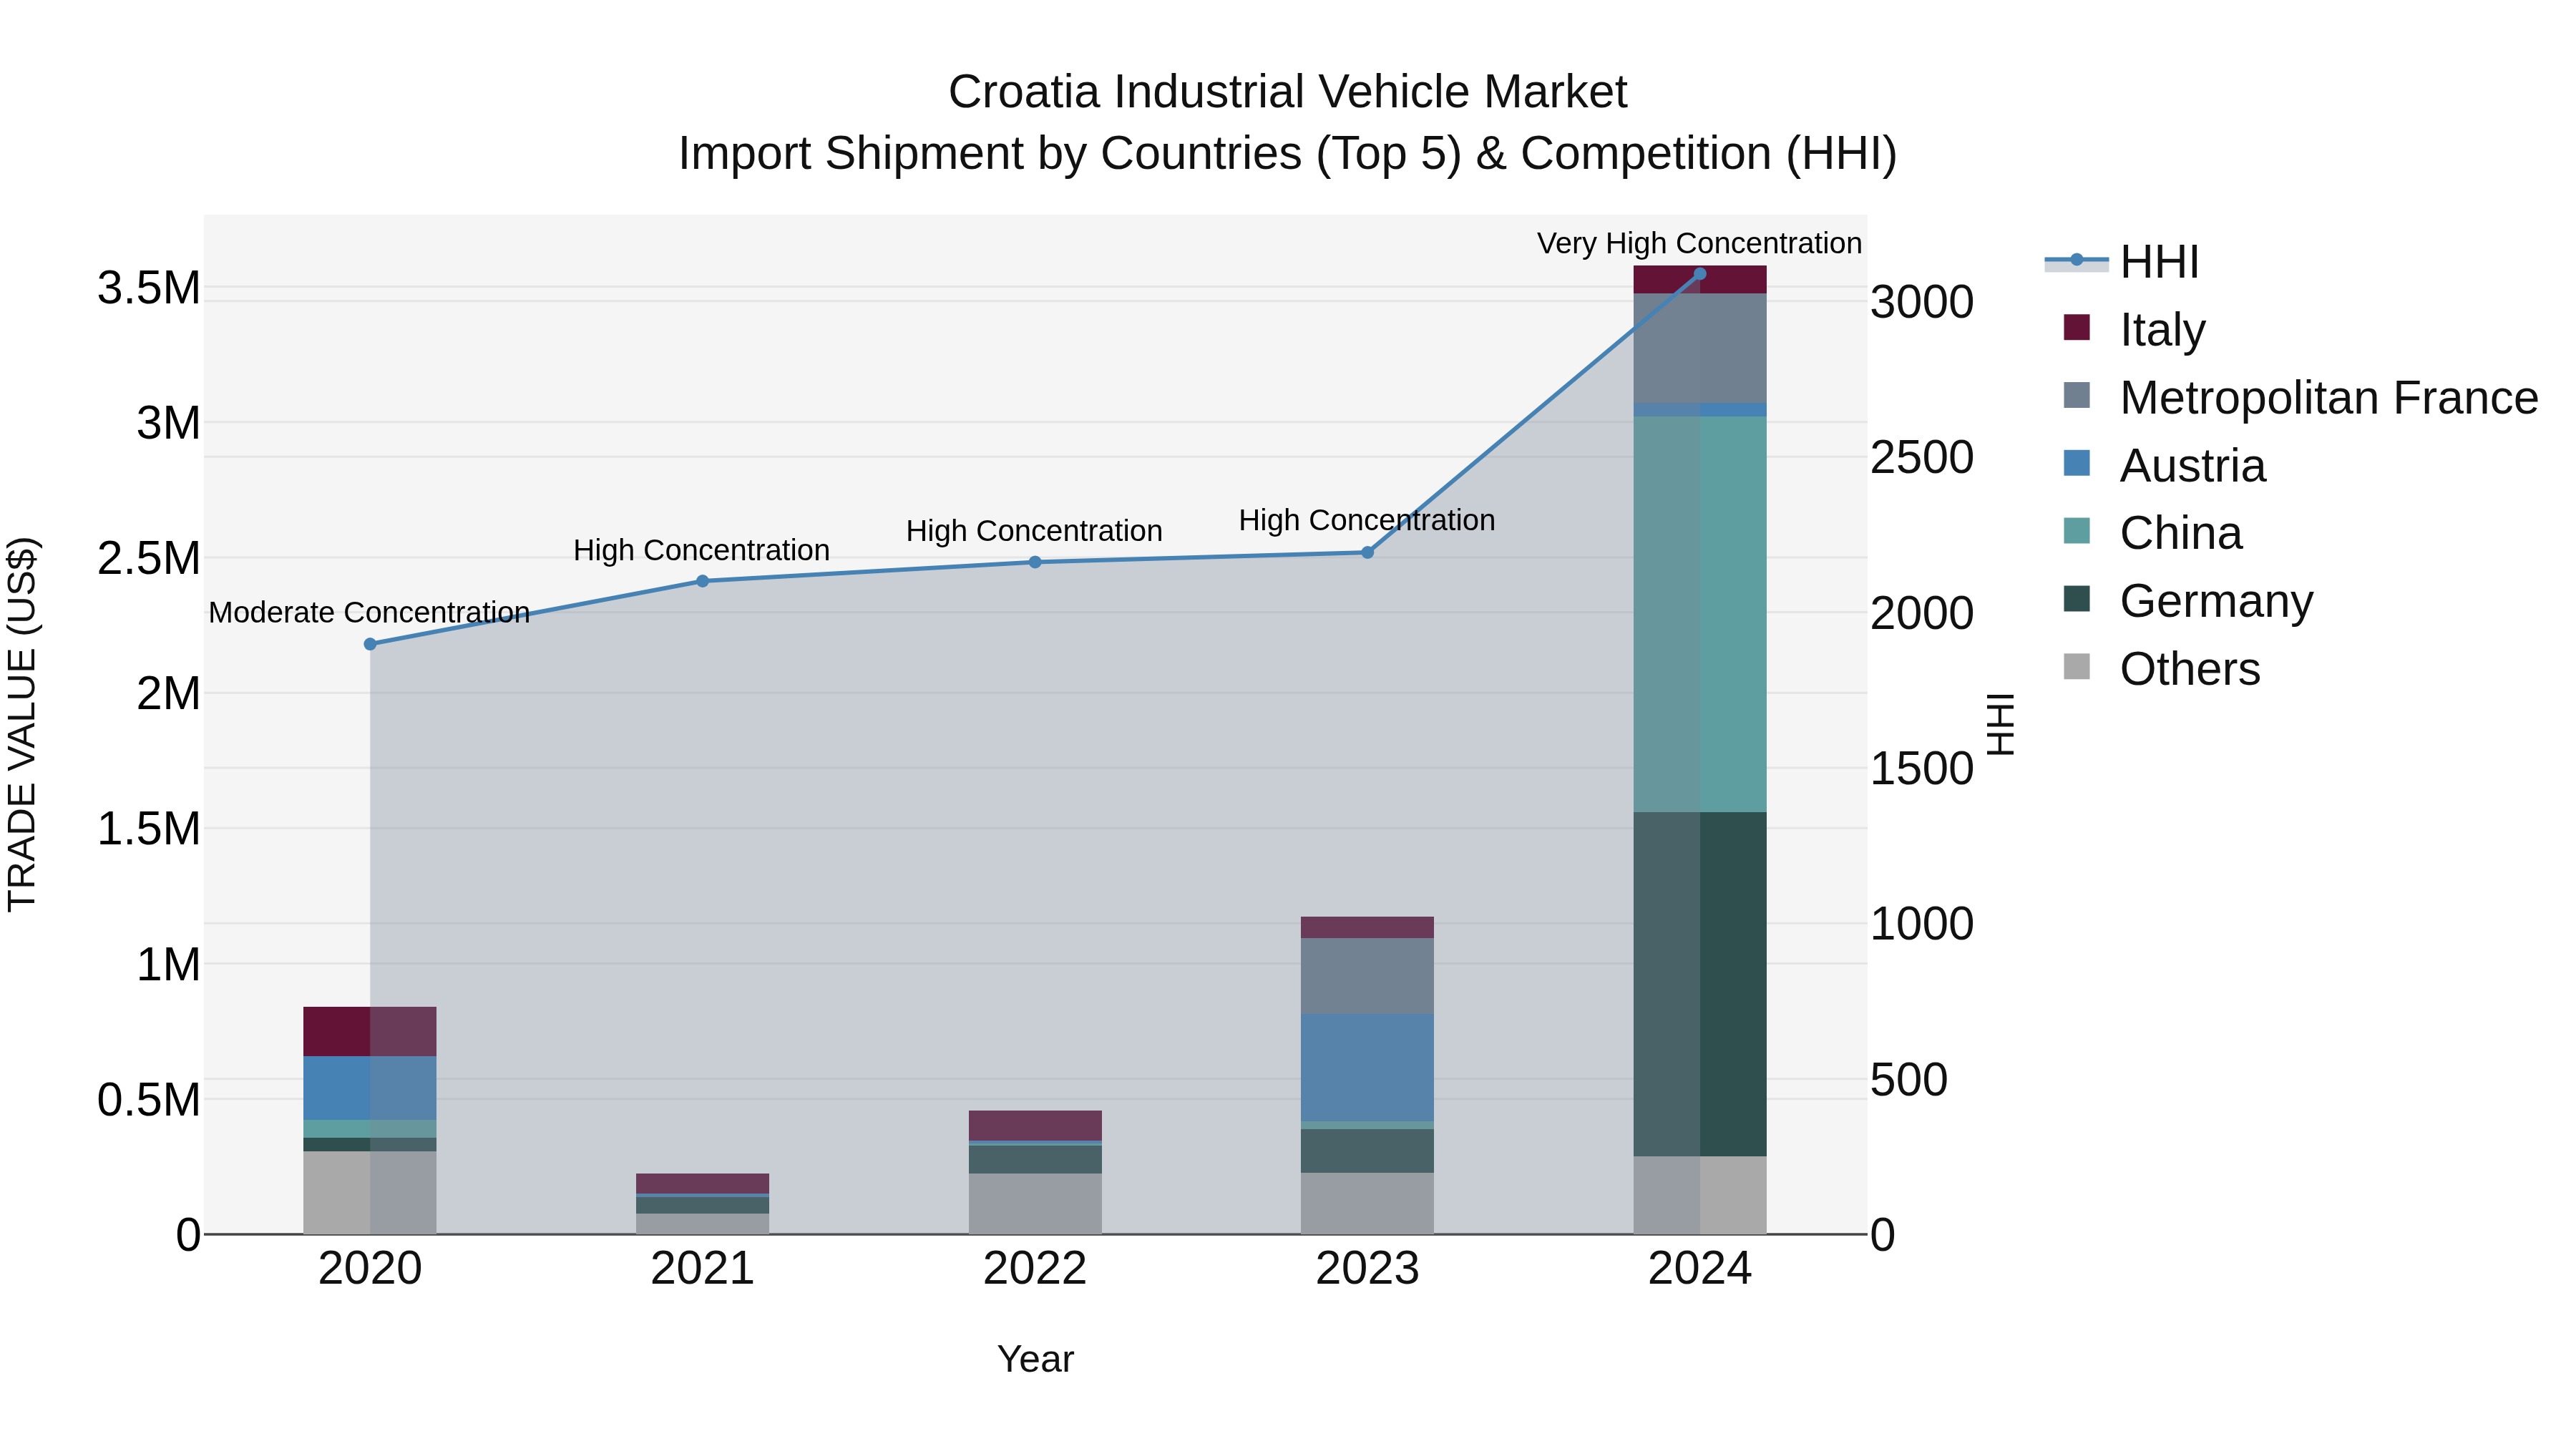
Task: Click the 2020 x-axis label
Action: (x=370, y=1269)
